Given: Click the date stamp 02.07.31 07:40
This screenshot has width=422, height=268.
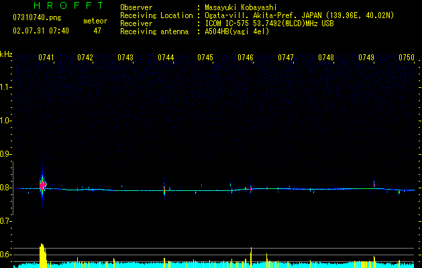Looking at the screenshot, I should 41,31.
